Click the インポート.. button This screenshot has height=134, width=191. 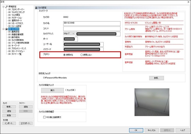[9, 123]
